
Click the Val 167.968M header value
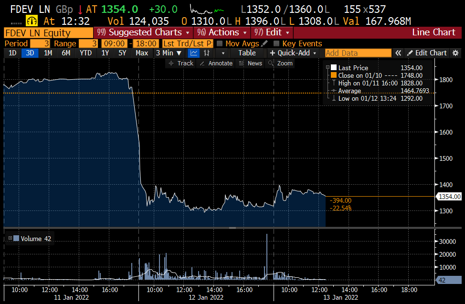(x=377, y=21)
